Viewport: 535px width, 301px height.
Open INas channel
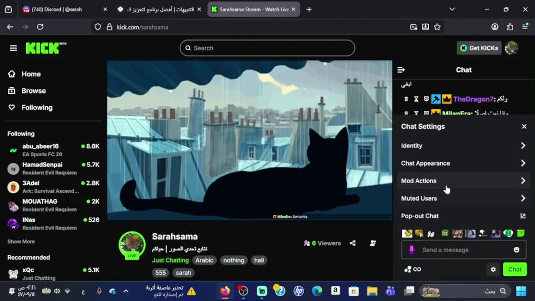click(x=54, y=224)
